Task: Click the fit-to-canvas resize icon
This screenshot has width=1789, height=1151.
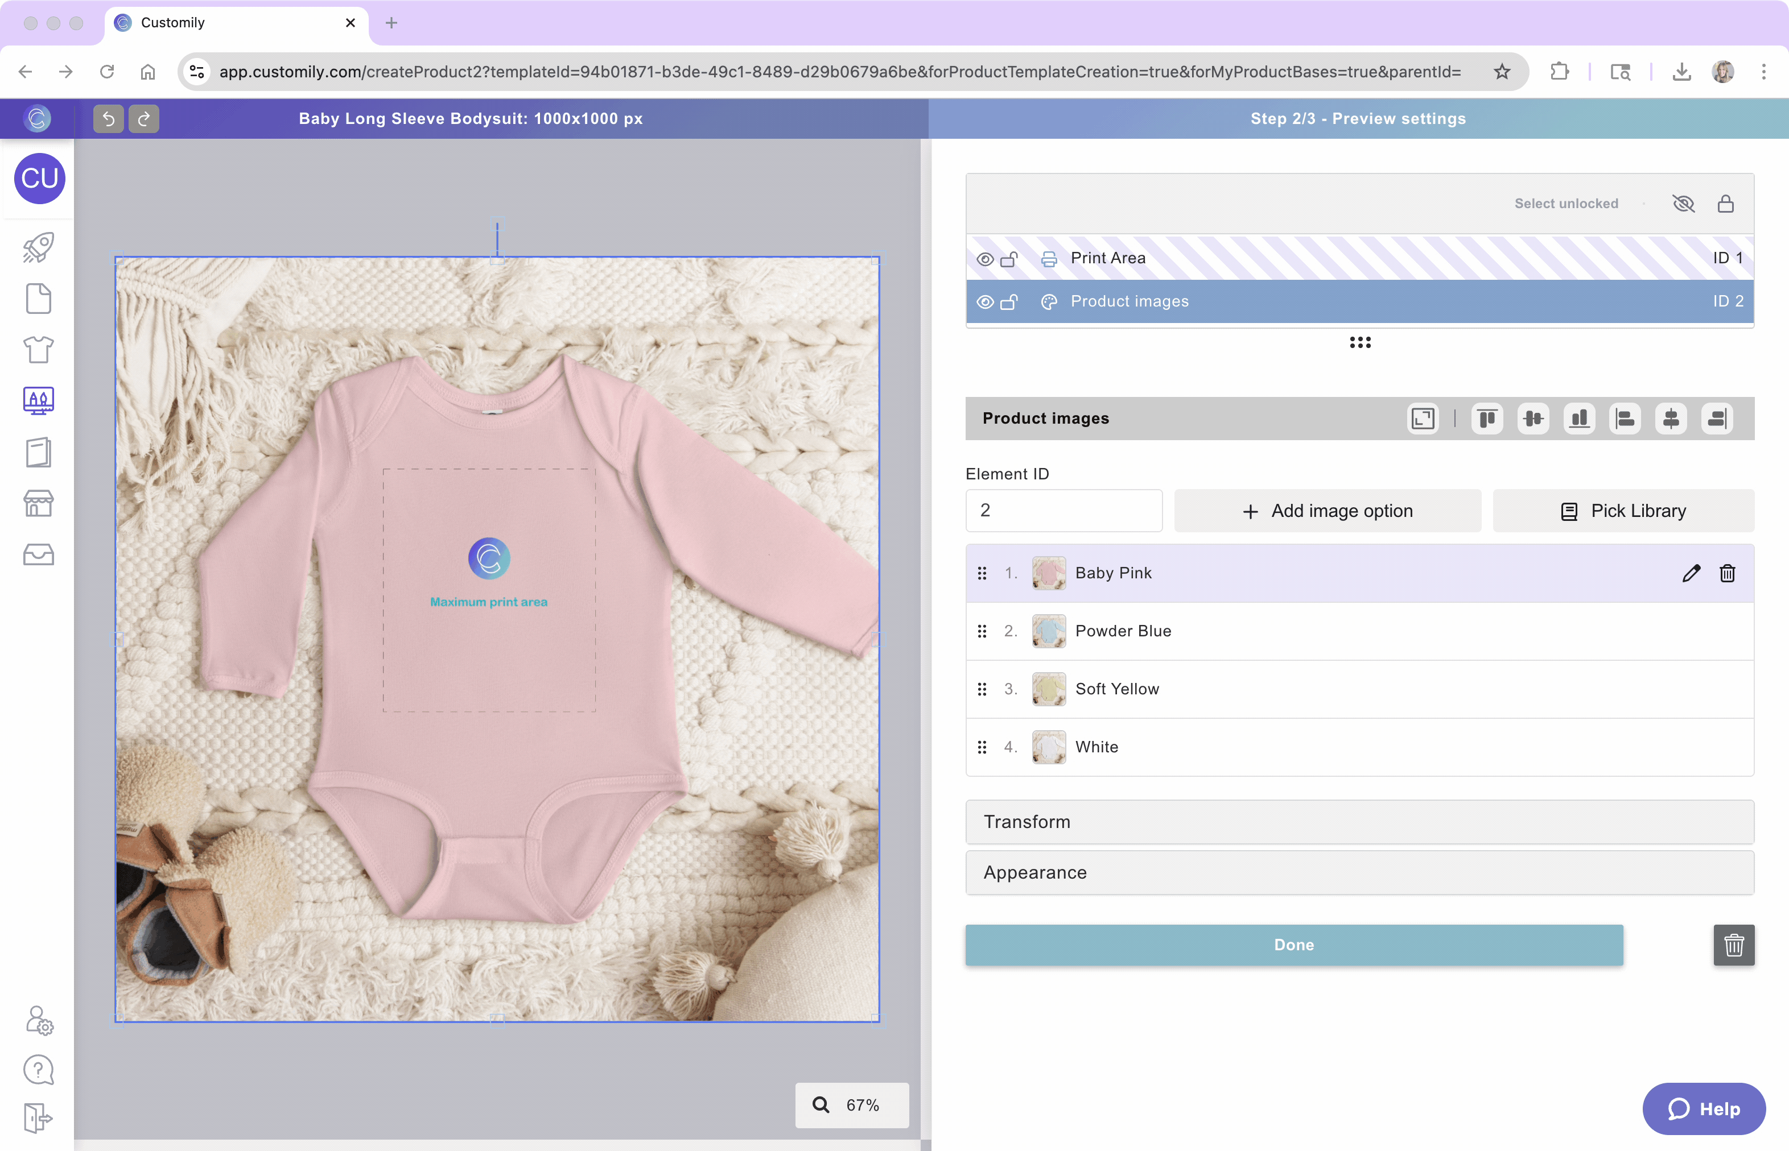Action: point(1423,419)
